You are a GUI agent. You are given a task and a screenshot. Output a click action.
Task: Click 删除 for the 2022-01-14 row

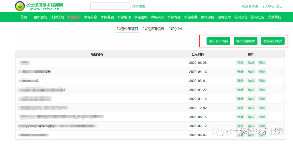(262, 99)
